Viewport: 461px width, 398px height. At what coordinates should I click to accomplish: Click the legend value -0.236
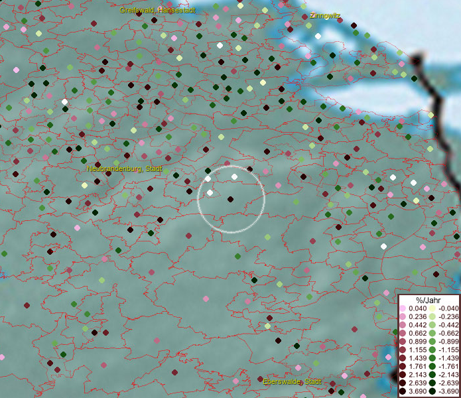pos(448,316)
